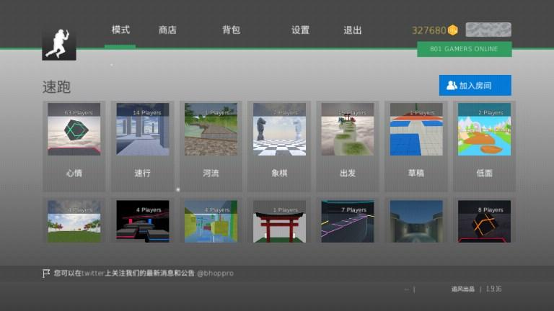Click the flag icon beside the announcement

pos(46,274)
